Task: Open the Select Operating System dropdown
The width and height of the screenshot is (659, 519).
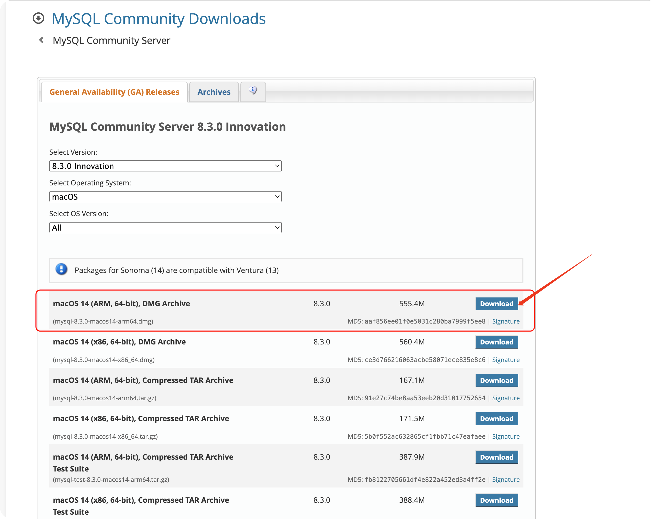Action: click(165, 196)
